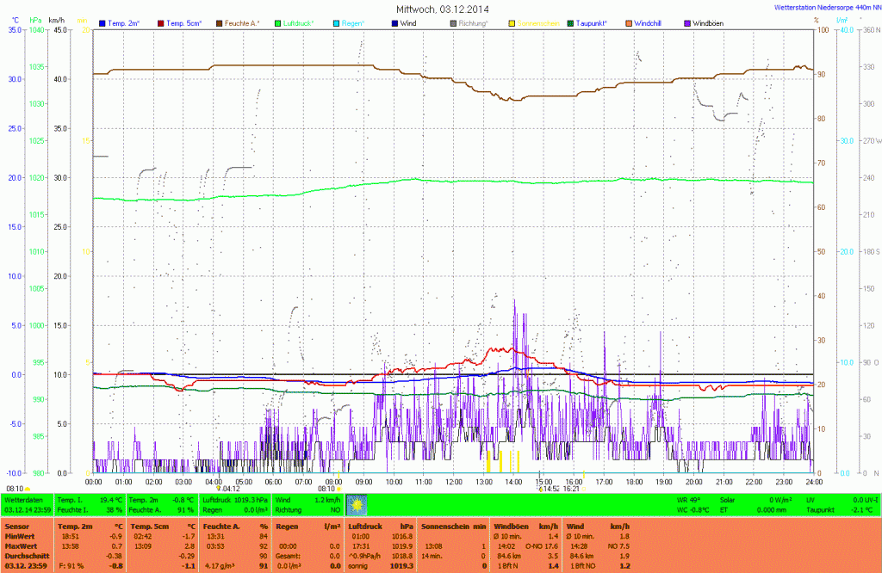Image resolution: width=882 pixels, height=573 pixels.
Task: Click the Luftdruck hPa column header in table
Action: coord(380,526)
